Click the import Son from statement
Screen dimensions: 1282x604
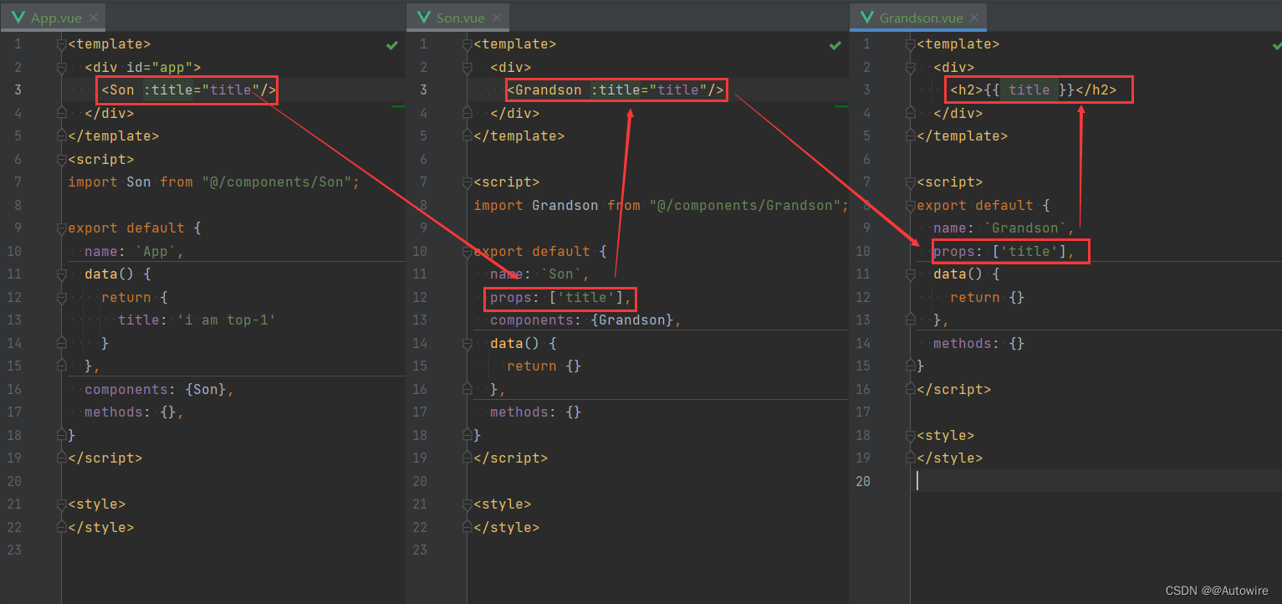(x=214, y=182)
